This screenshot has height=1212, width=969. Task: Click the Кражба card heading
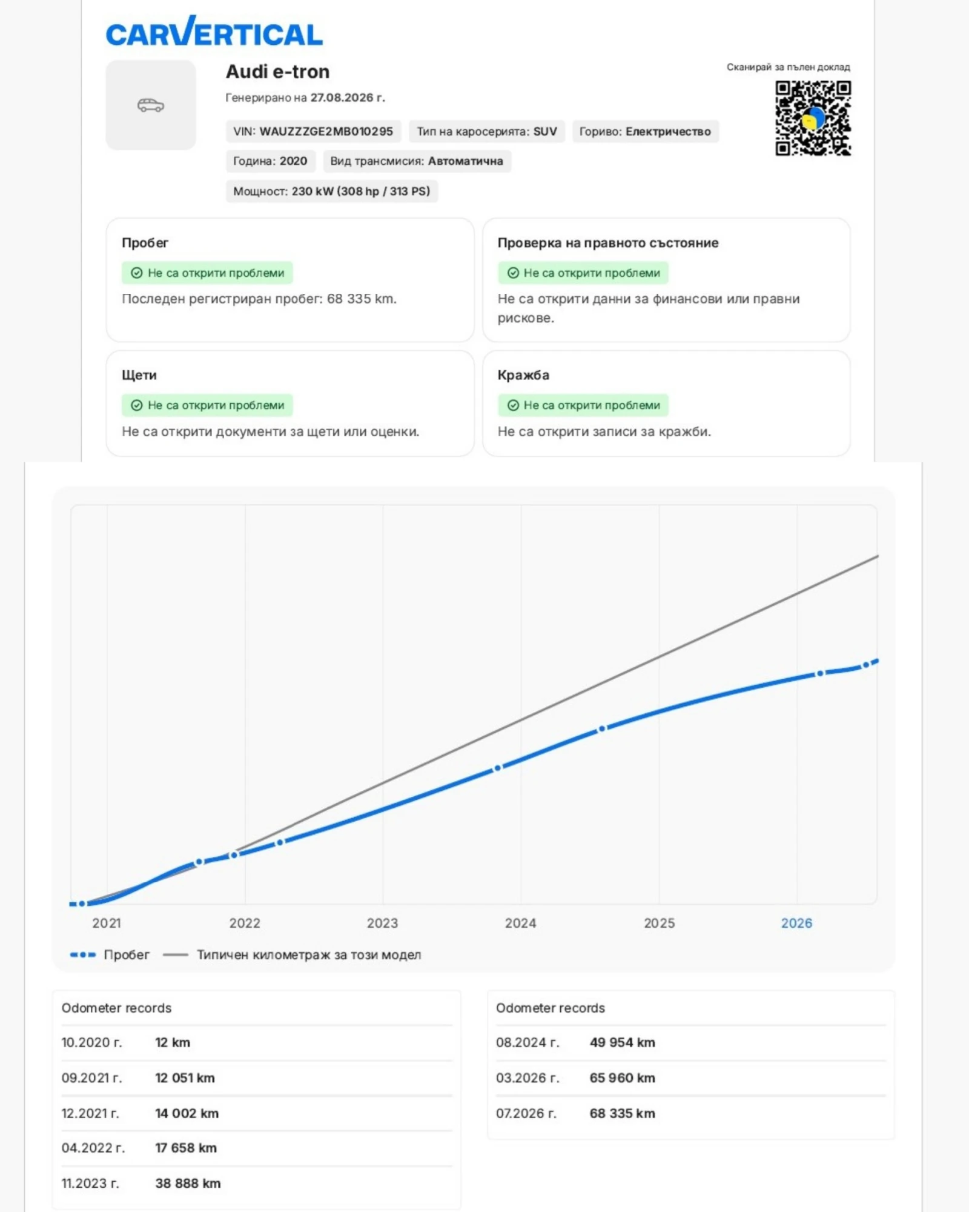(523, 375)
